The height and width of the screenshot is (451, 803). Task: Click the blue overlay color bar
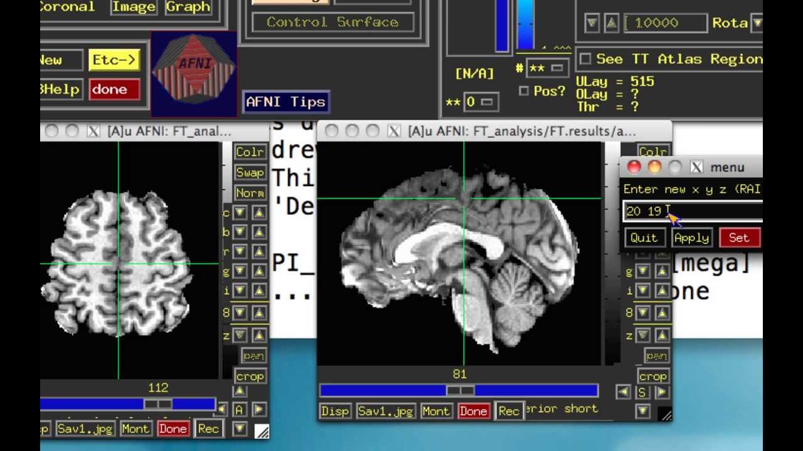pos(526,25)
